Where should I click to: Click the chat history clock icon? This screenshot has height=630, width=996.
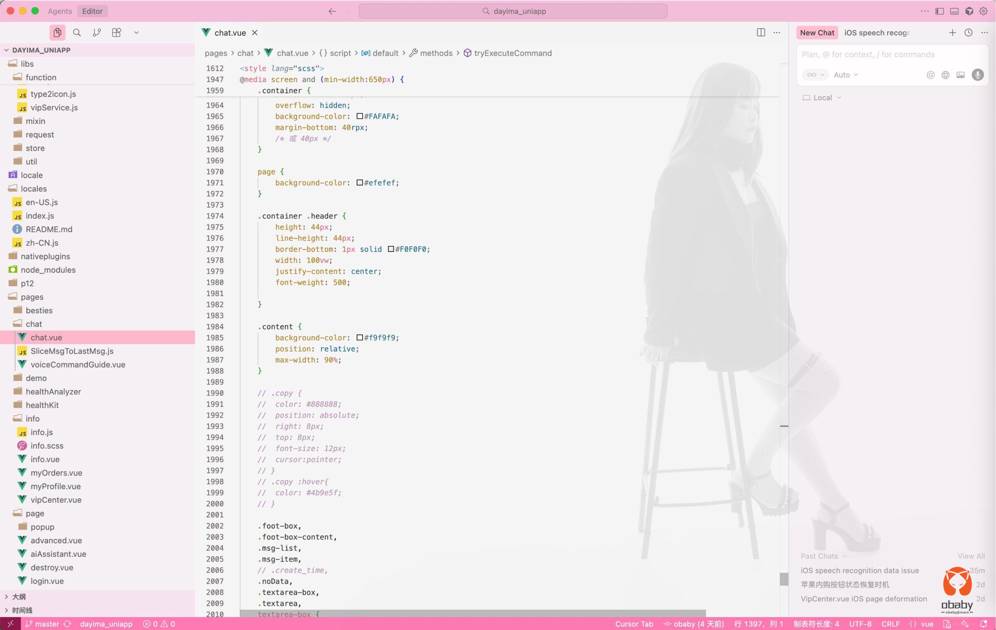(968, 33)
